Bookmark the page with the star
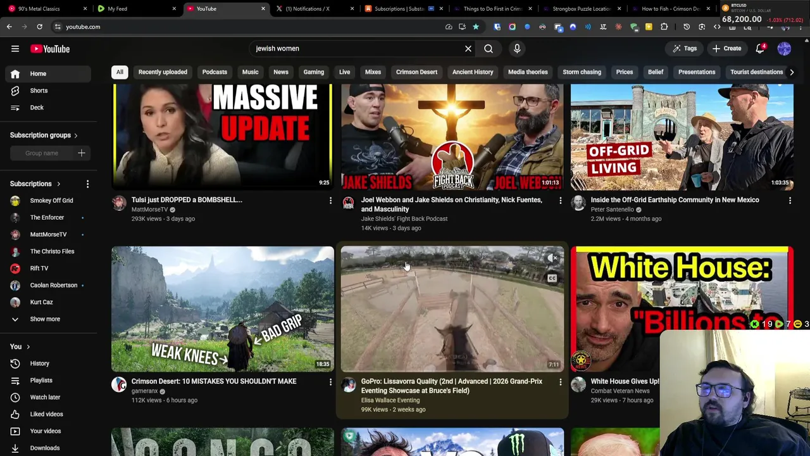Image resolution: width=810 pixels, height=456 pixels. (476, 27)
